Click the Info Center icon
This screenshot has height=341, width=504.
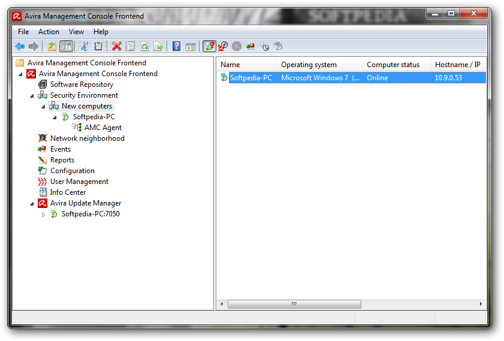point(43,192)
